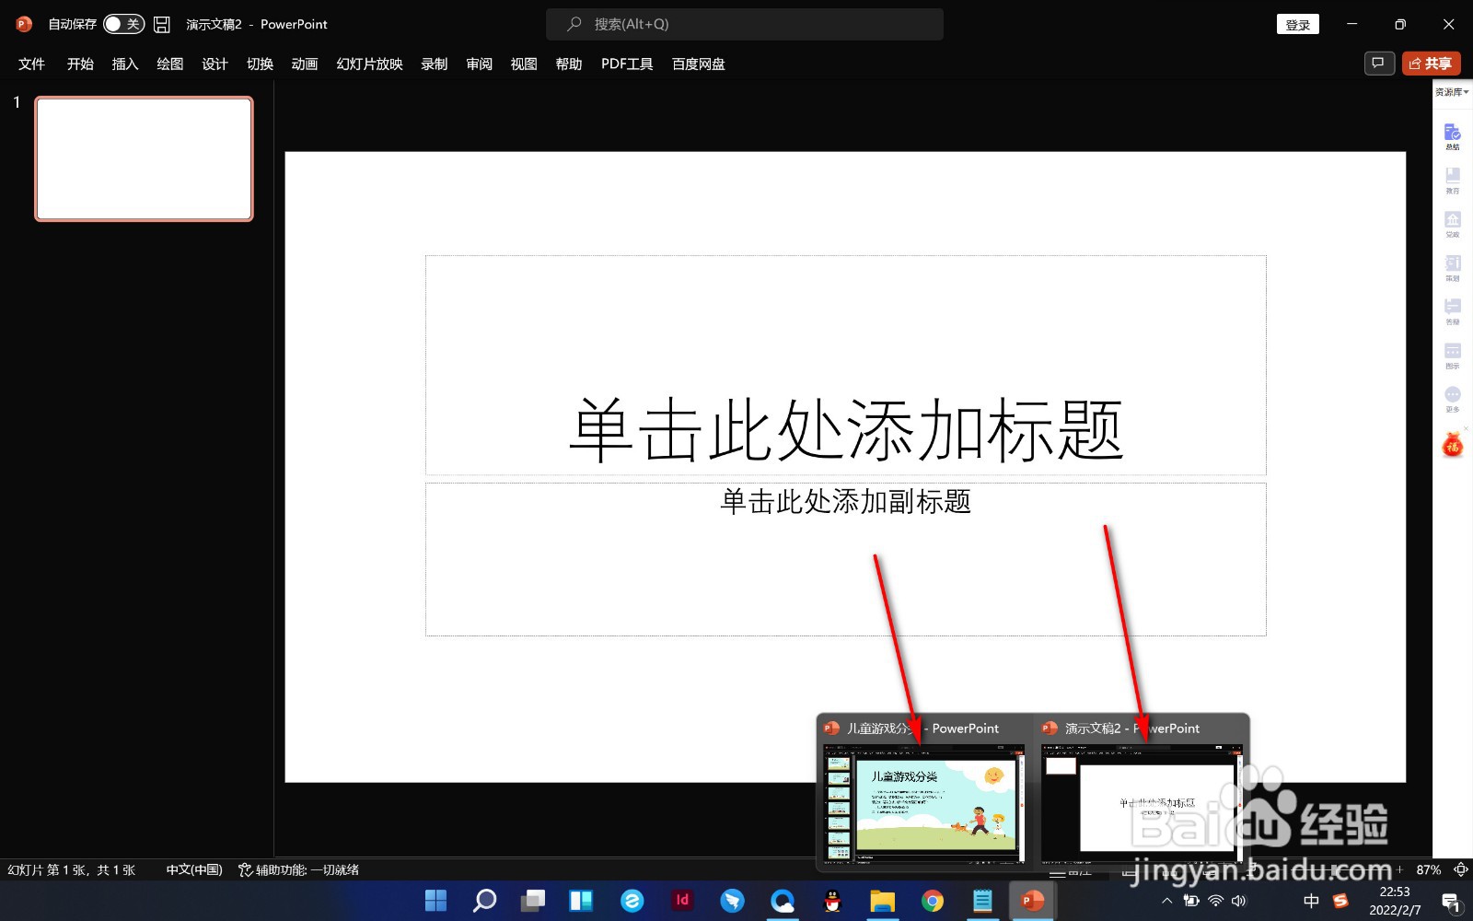This screenshot has width=1473, height=921.
Task: Click the accessibility status 辅助功能: 一切就绪
Action: [x=298, y=869]
